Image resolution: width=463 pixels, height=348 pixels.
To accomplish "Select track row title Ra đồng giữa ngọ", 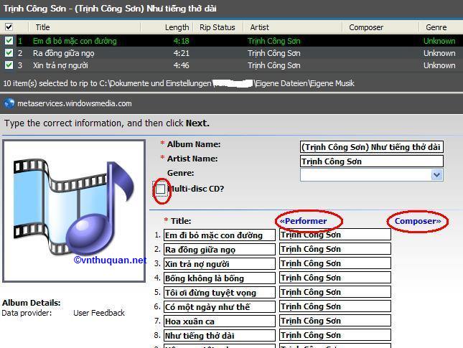I will click(63, 53).
